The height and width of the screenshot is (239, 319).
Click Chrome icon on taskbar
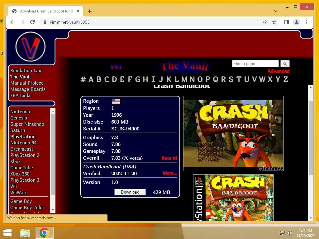44,233
